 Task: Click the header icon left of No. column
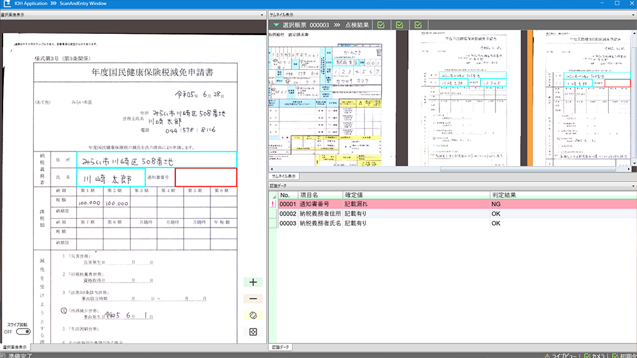pyautogui.click(x=273, y=195)
